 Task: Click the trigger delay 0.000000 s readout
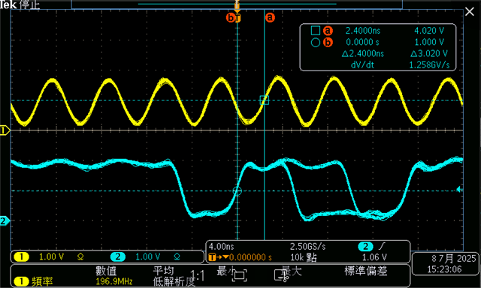(x=250, y=257)
